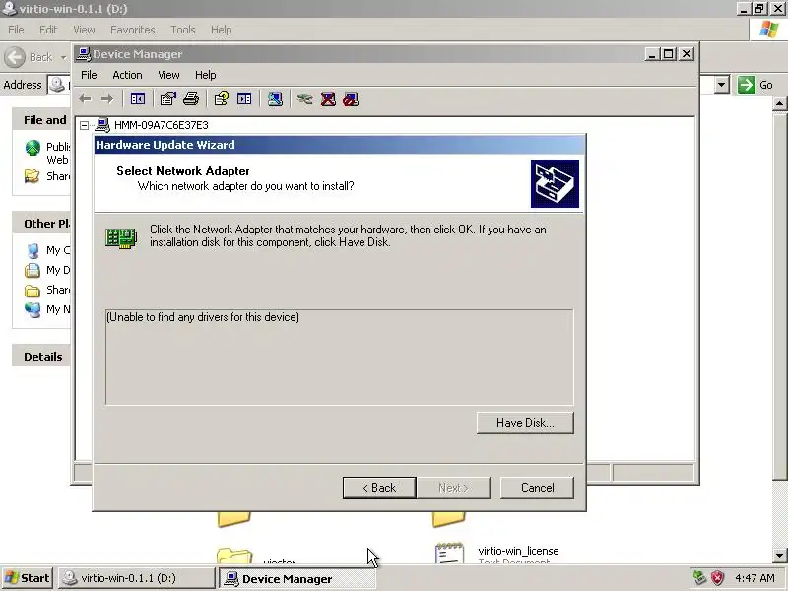Toggle the action pane toolbar icon
Screen dimensions: 788x591
coord(244,99)
